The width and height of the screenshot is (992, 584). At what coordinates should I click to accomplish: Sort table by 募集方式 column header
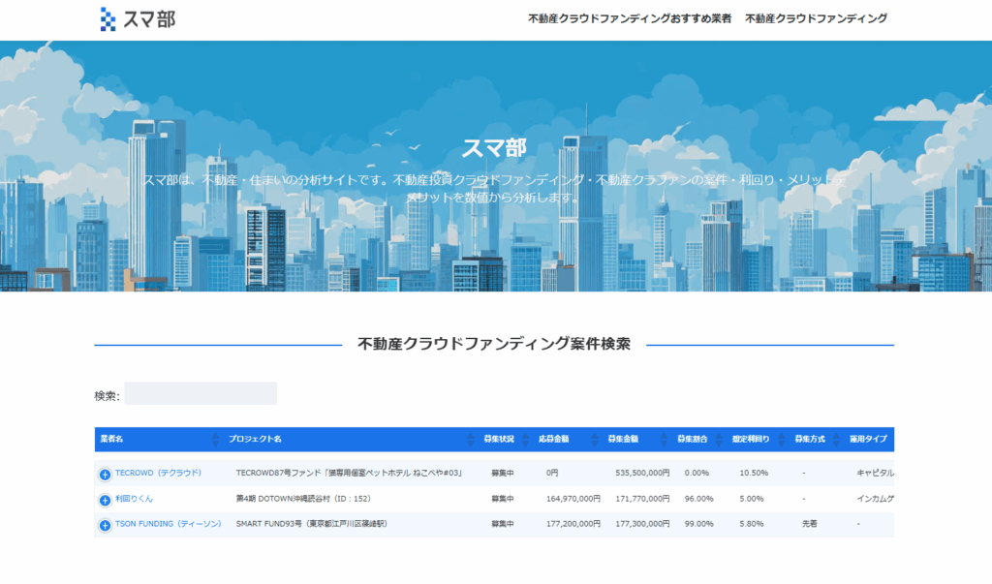coord(809,440)
